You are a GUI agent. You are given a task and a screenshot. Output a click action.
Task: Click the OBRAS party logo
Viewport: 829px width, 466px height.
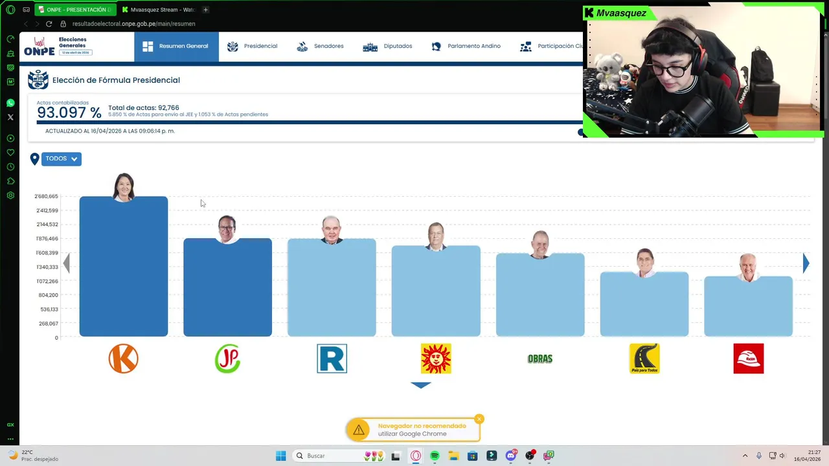[540, 359]
